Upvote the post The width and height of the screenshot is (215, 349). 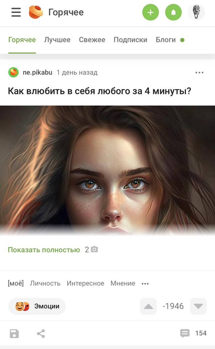coord(148,306)
